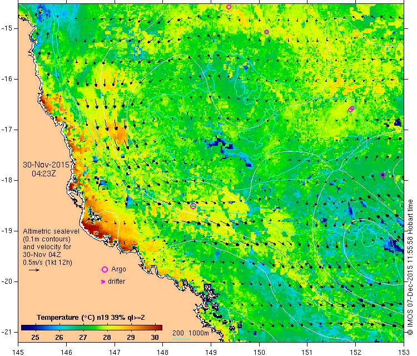The height and width of the screenshot is (356, 417).
Task: Click the 'drifter' legend label
Action: click(x=117, y=281)
